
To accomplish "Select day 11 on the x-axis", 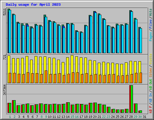I will click(x=54, y=117).
